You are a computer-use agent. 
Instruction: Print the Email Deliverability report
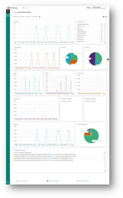(x=104, y=17)
